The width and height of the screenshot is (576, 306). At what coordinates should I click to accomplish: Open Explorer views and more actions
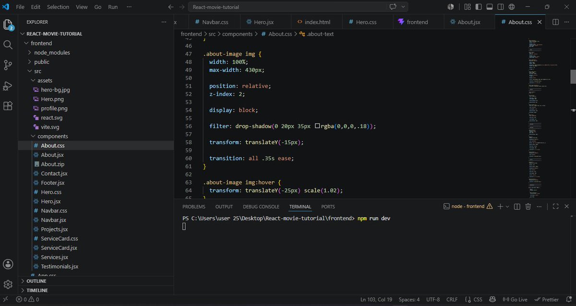tap(164, 22)
